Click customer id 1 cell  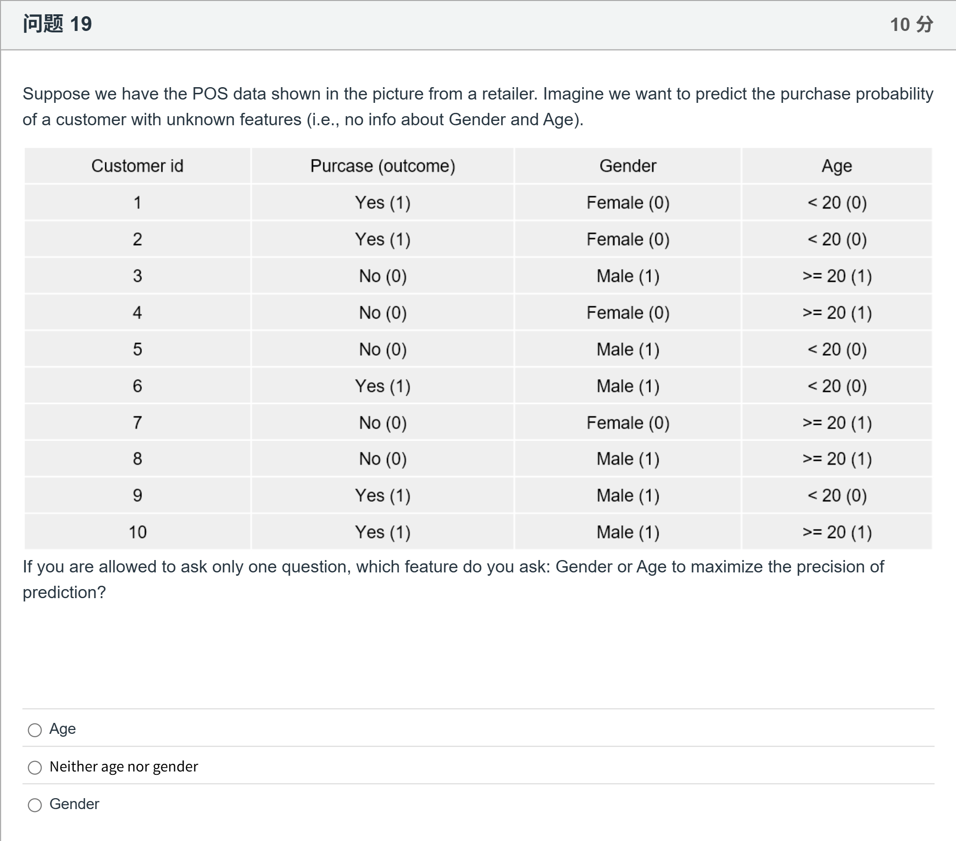(137, 202)
